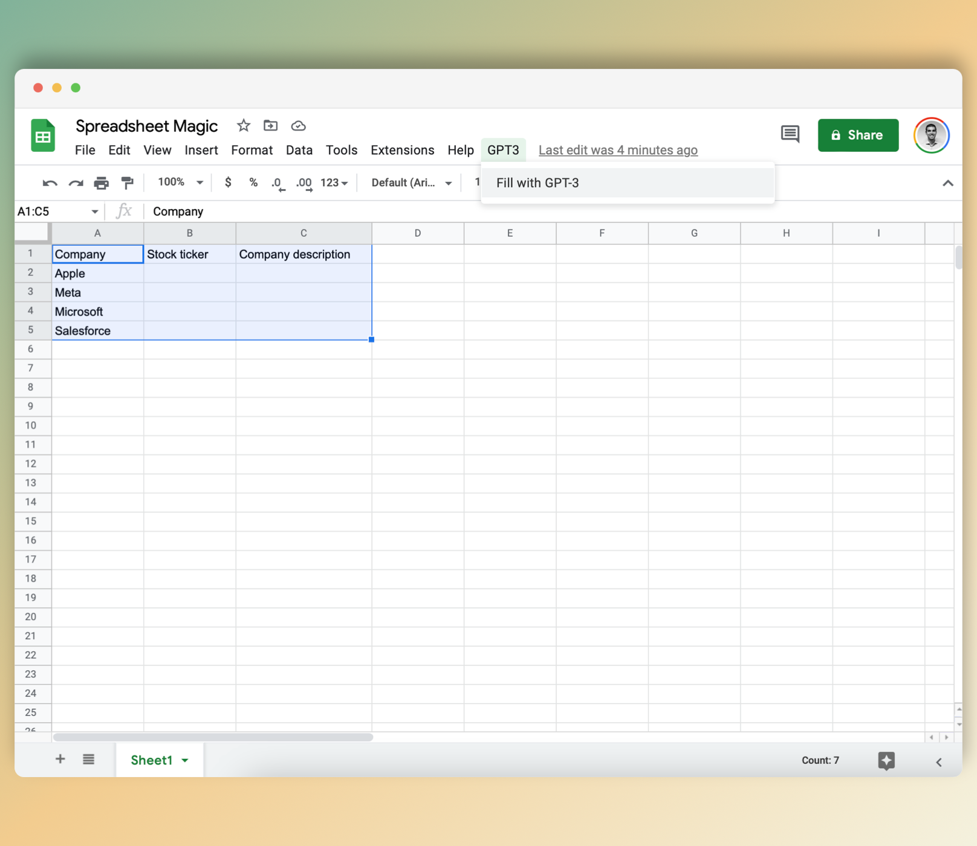Expand the name box dropdown arrow
This screenshot has height=846, width=977.
(95, 211)
